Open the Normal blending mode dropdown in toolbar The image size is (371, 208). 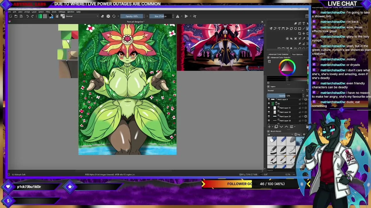click(x=82, y=16)
